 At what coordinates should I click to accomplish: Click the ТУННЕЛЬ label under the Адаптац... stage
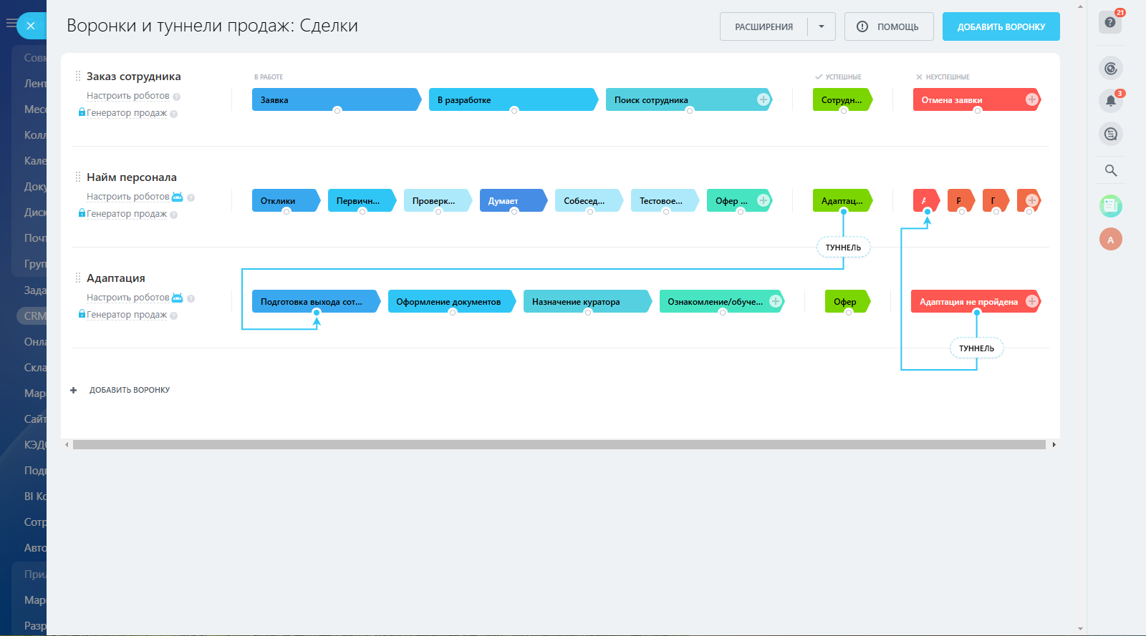click(x=843, y=248)
